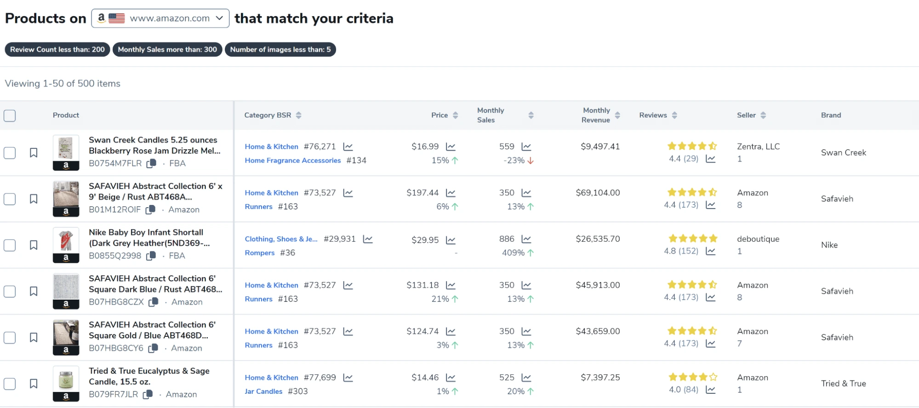The height and width of the screenshot is (408, 919).
Task: Bookmark the Swan Creek Candles product
Action: [34, 153]
